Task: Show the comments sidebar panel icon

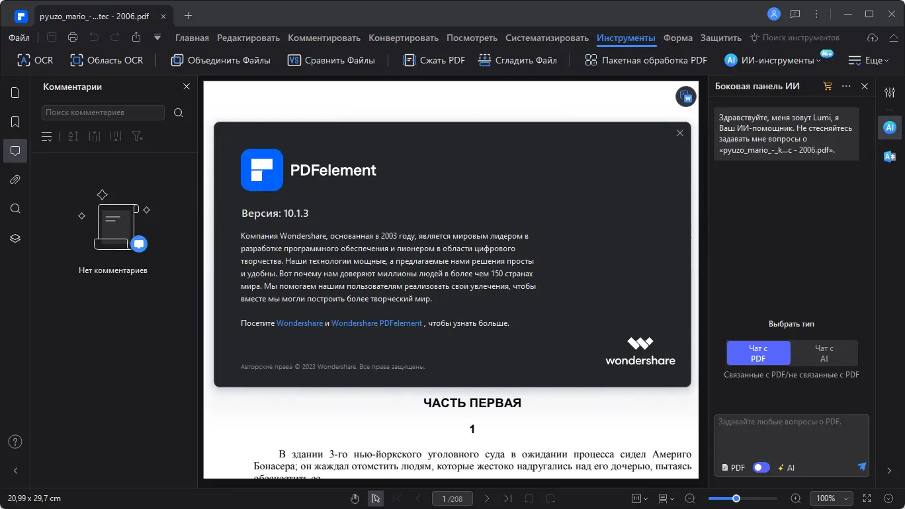Action: pos(15,151)
